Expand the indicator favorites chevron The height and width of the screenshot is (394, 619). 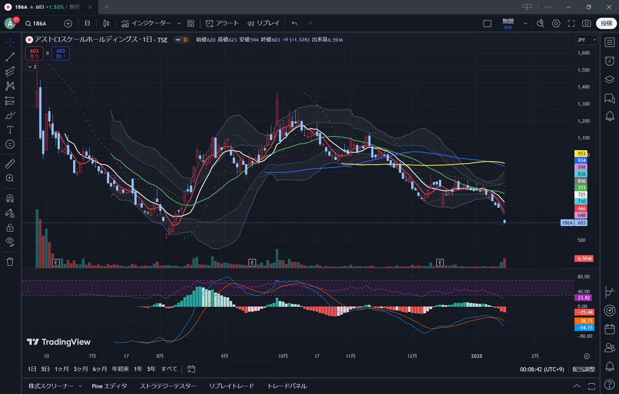179,23
